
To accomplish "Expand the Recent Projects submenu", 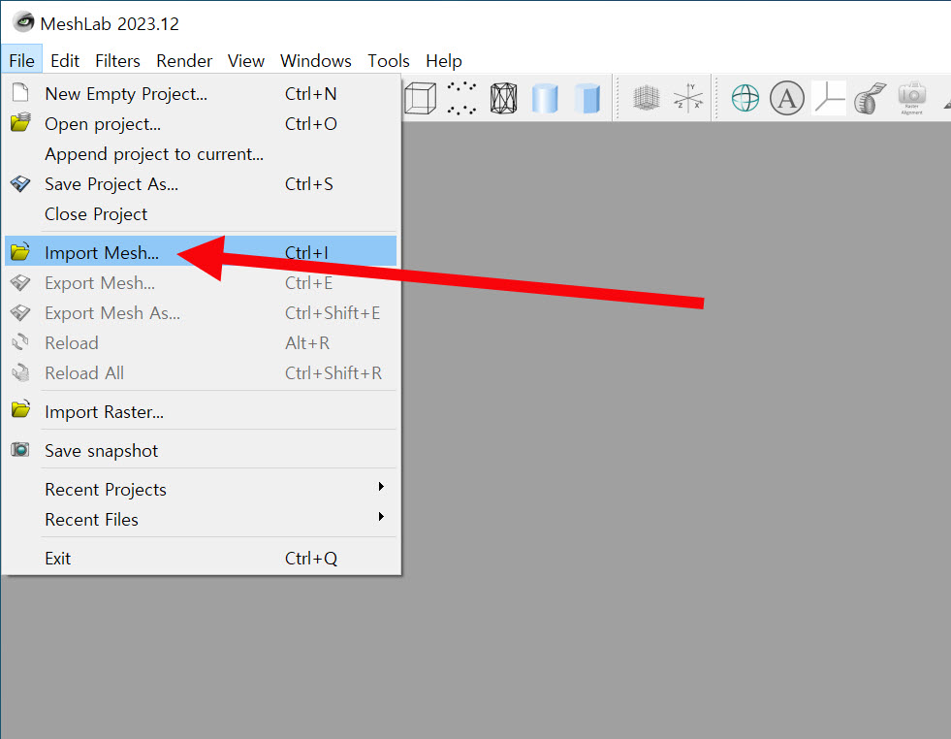I will pyautogui.click(x=201, y=489).
